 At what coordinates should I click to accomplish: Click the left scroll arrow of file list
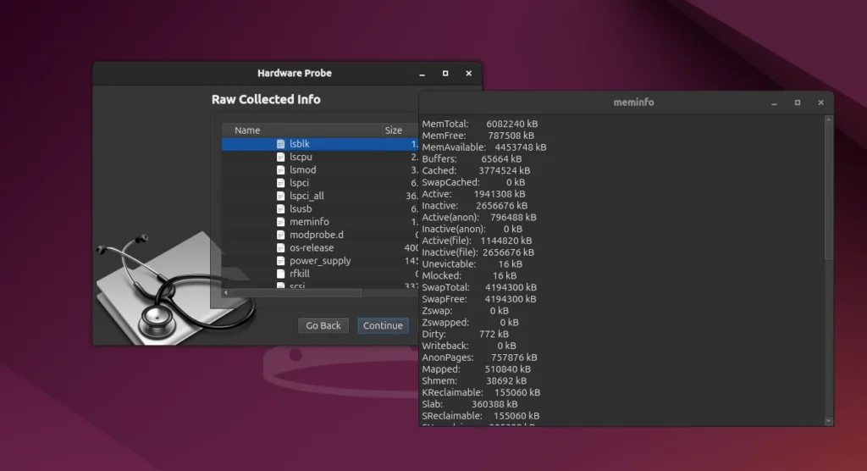(225, 292)
